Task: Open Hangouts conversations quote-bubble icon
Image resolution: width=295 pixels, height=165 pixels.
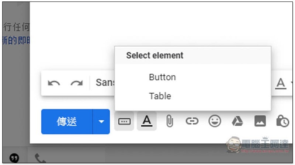Action: coord(14,158)
